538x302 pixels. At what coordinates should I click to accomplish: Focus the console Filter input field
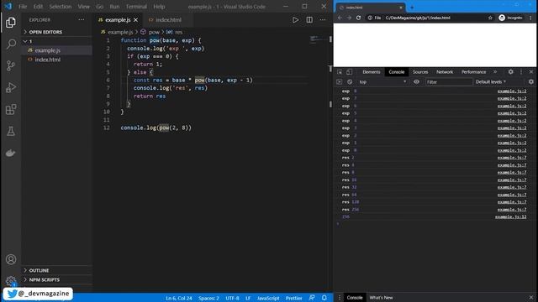(449, 82)
